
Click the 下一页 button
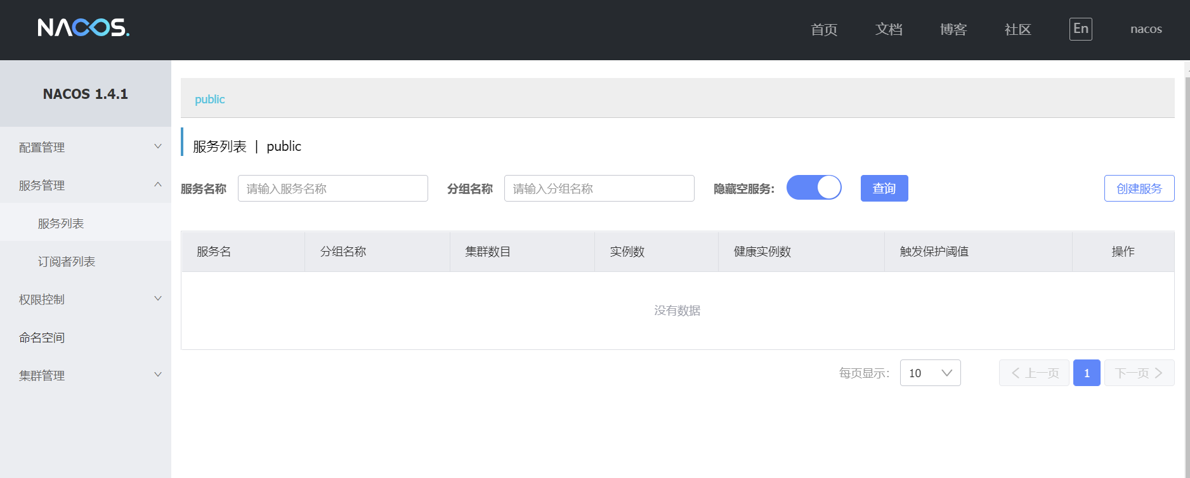1139,373
